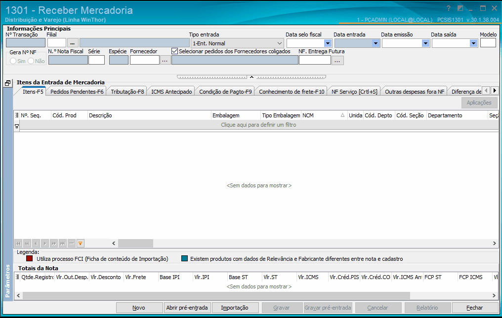This screenshot has width=502, height=318.
Task: Go to next record navigator button
Action: [x=45, y=244]
